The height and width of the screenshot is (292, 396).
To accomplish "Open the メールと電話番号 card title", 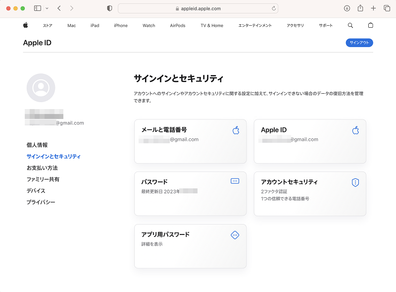I will [x=164, y=130].
